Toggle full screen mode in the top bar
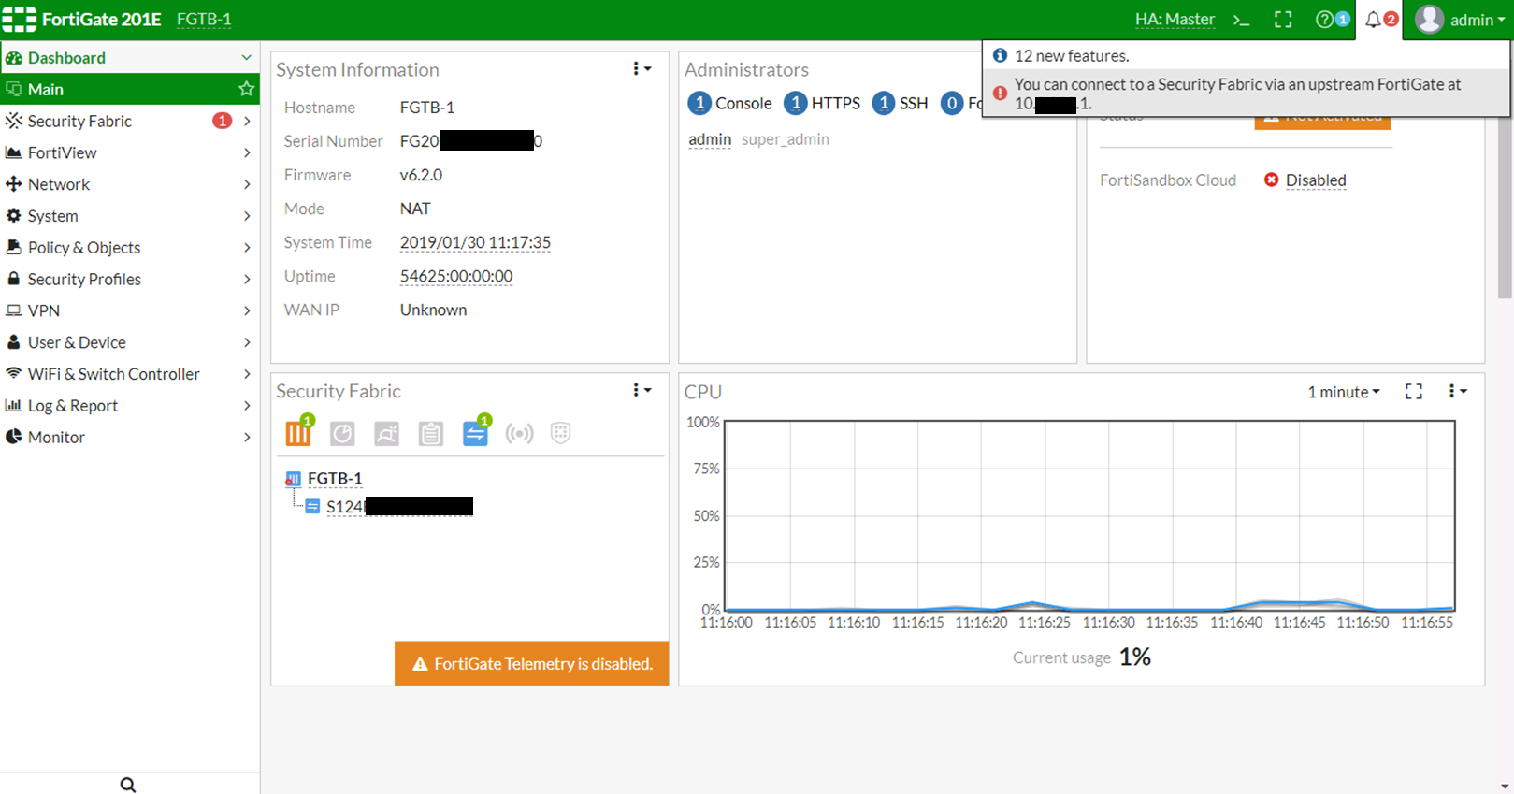 tap(1283, 20)
